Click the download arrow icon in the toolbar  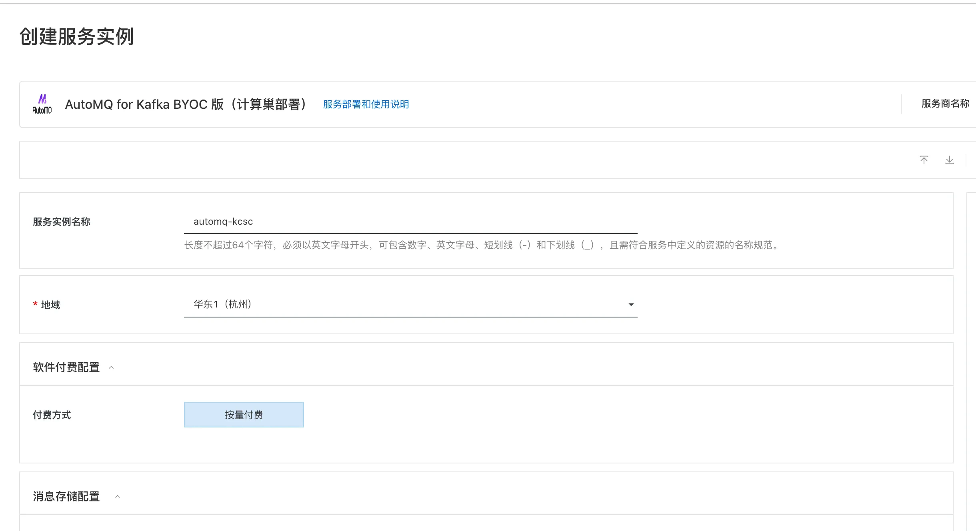point(949,160)
